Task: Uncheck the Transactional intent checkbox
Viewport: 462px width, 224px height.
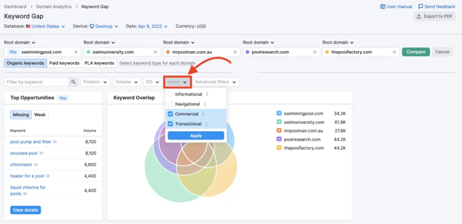Action: pos(170,124)
